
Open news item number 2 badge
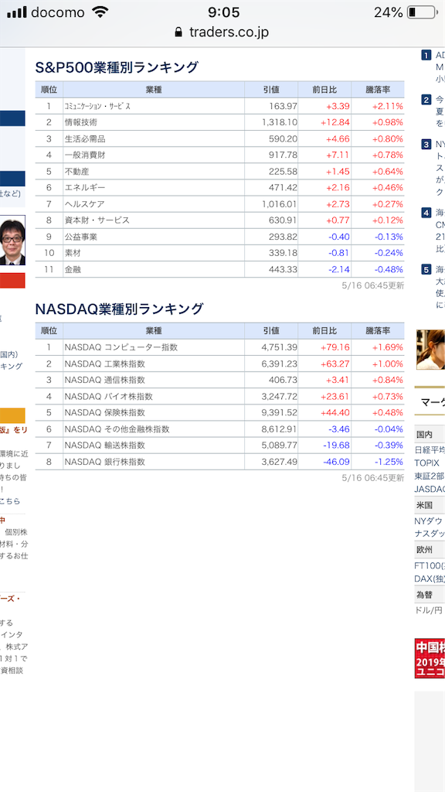(x=426, y=100)
